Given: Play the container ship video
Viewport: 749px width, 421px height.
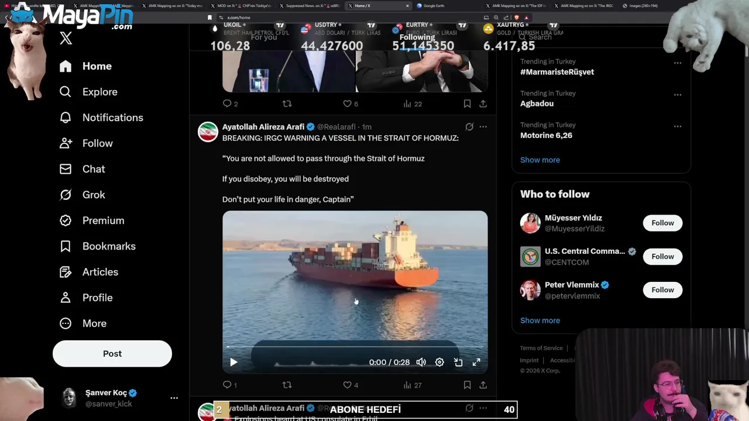Looking at the screenshot, I should coord(233,362).
